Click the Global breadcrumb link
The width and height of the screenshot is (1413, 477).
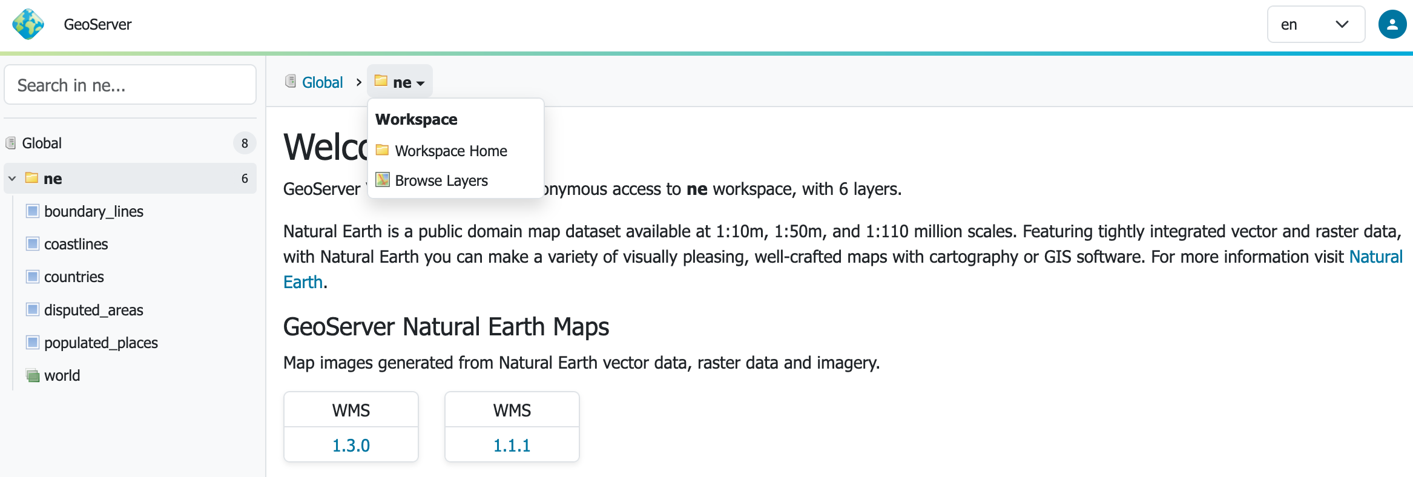coord(322,82)
